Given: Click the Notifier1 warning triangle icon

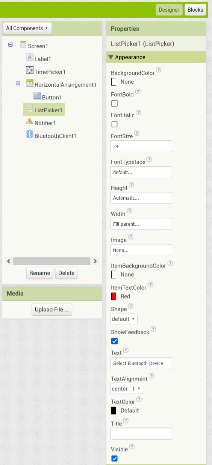Looking at the screenshot, I should pos(30,121).
